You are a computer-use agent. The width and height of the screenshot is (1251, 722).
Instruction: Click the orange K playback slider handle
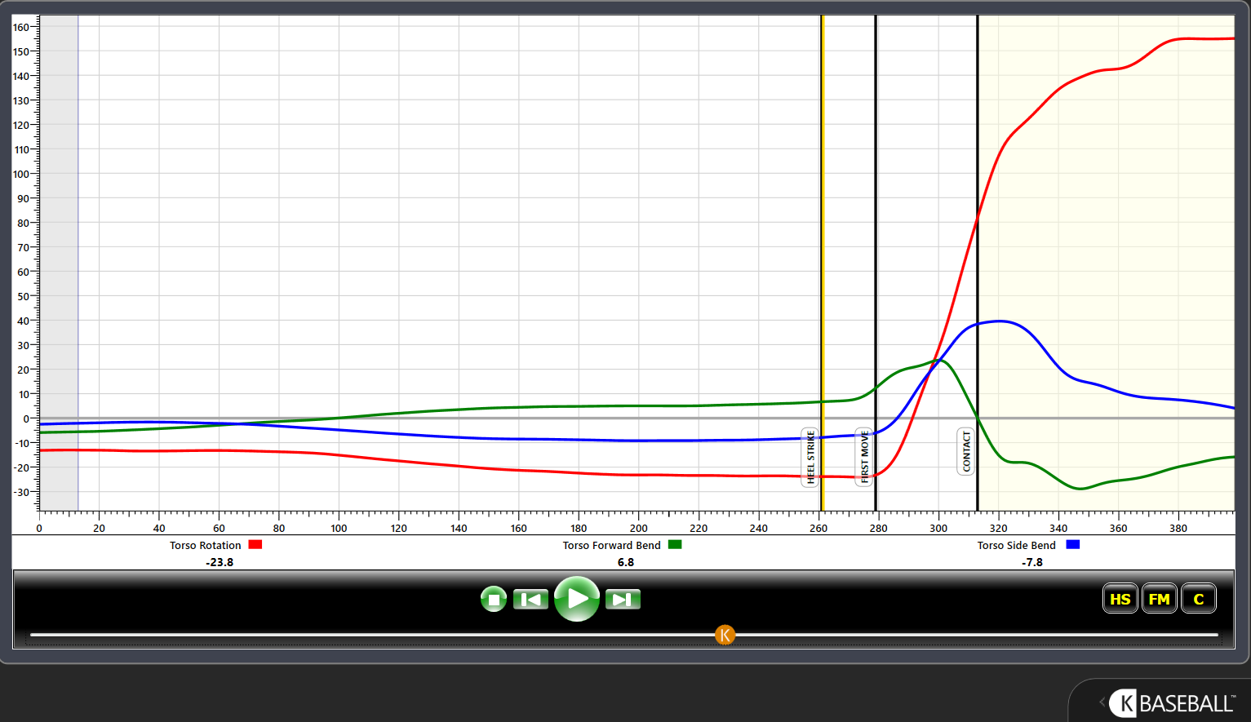(x=725, y=635)
